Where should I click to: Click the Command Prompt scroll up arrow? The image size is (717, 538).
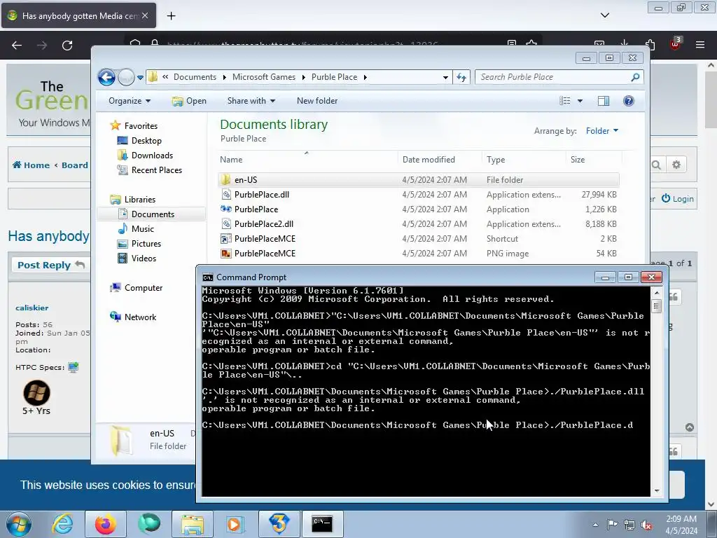click(657, 292)
